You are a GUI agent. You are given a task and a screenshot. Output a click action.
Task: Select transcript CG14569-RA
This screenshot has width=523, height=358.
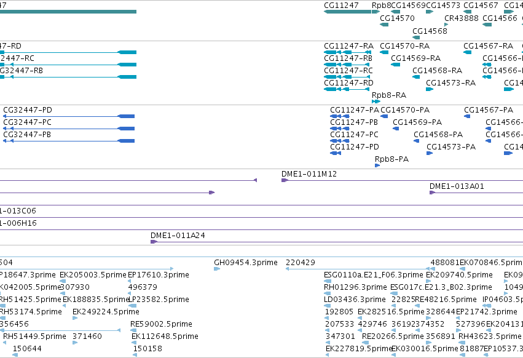click(x=415, y=58)
